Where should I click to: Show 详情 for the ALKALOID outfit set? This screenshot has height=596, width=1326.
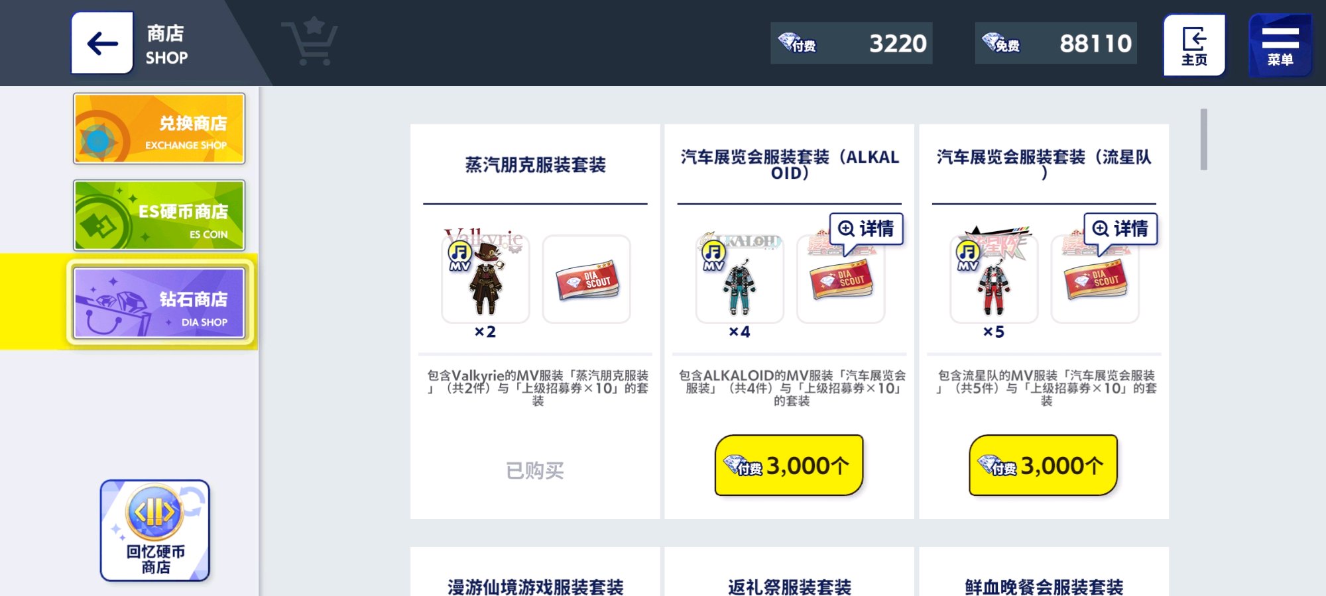(867, 229)
